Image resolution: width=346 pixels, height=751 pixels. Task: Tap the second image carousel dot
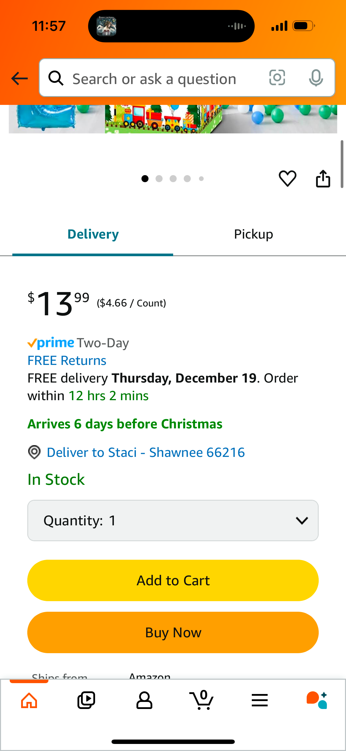159,179
